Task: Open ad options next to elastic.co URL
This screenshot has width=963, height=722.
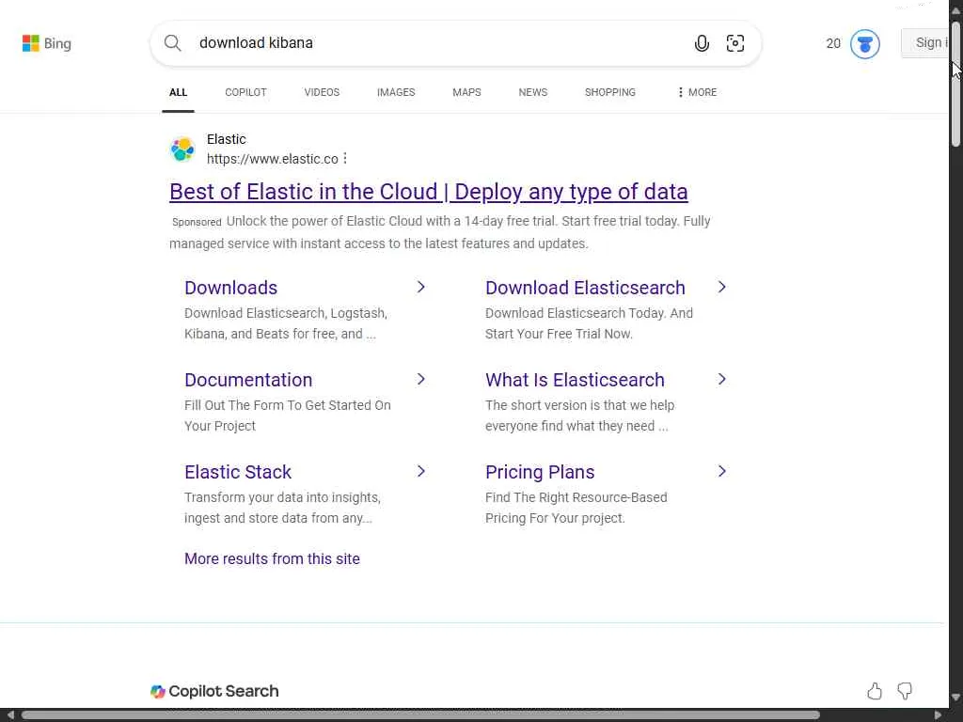Action: point(345,159)
